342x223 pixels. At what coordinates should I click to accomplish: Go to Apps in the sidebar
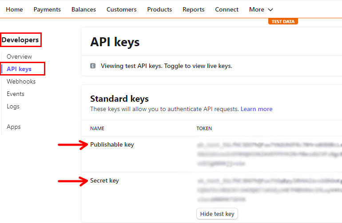pos(14,127)
